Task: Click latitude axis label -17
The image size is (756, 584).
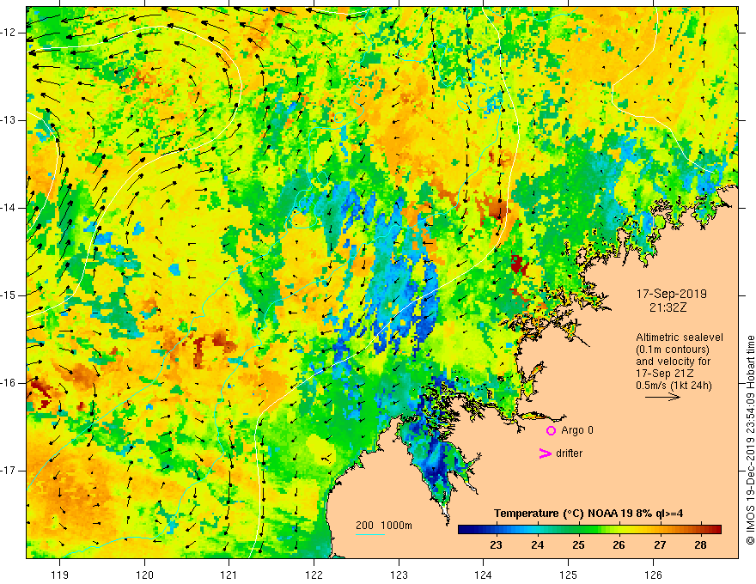Action: tap(9, 471)
